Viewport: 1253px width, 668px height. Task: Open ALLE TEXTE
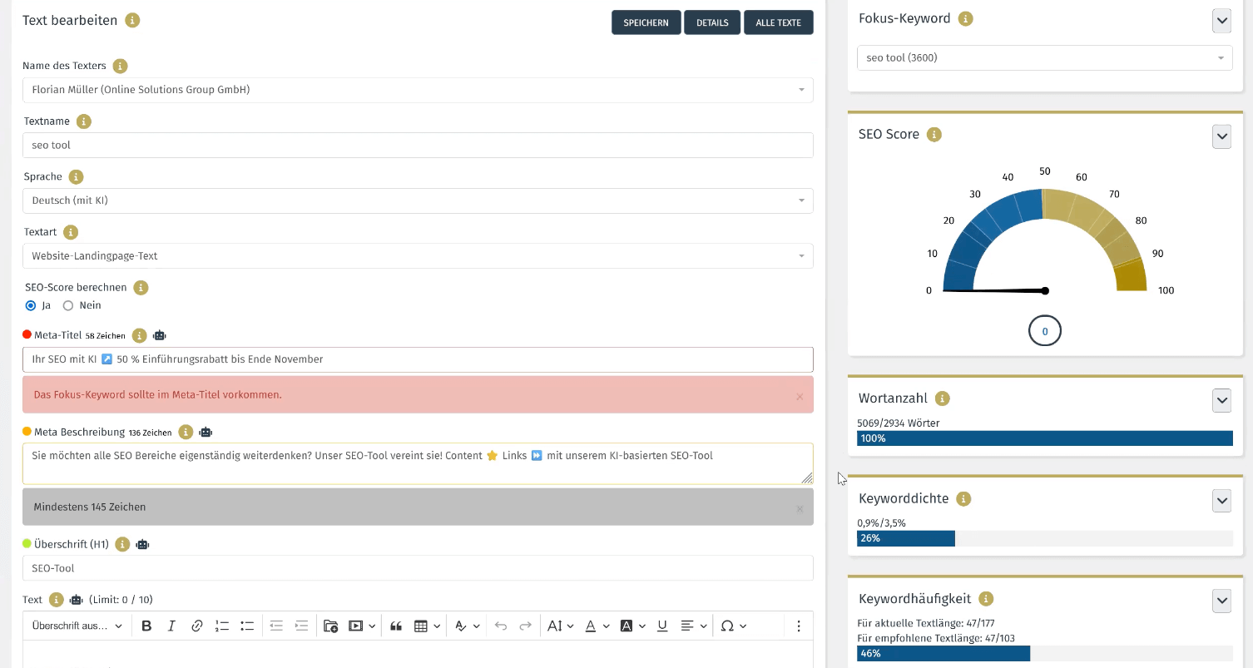click(778, 22)
